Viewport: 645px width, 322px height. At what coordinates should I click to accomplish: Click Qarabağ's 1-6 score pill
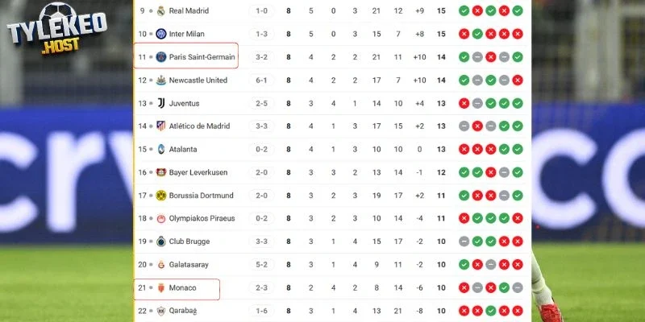[x=262, y=311]
